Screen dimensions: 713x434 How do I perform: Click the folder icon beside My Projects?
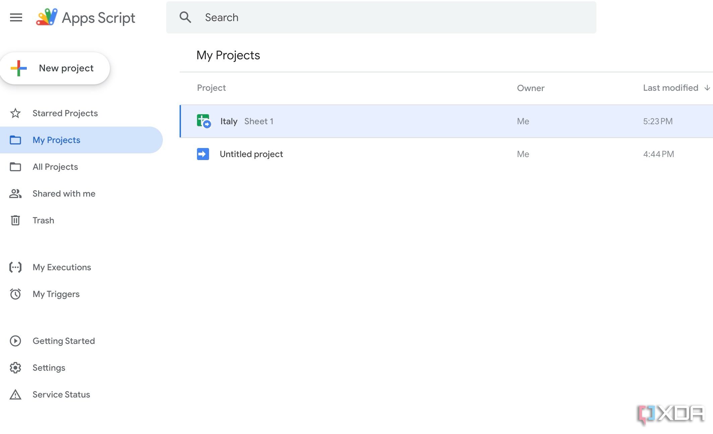pyautogui.click(x=15, y=140)
